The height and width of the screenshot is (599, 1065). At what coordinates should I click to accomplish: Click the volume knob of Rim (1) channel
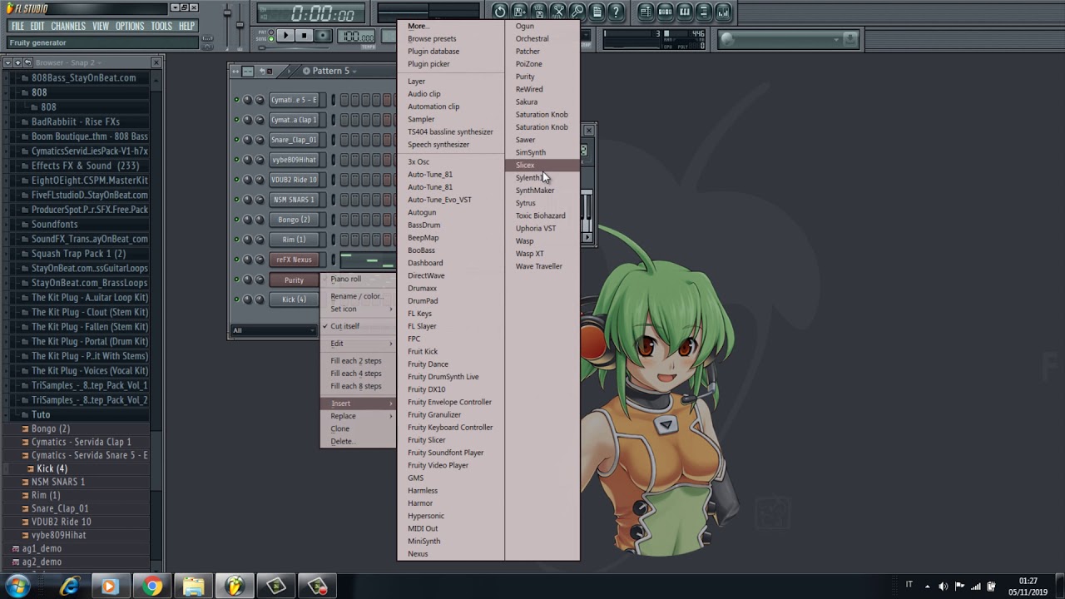(x=260, y=240)
